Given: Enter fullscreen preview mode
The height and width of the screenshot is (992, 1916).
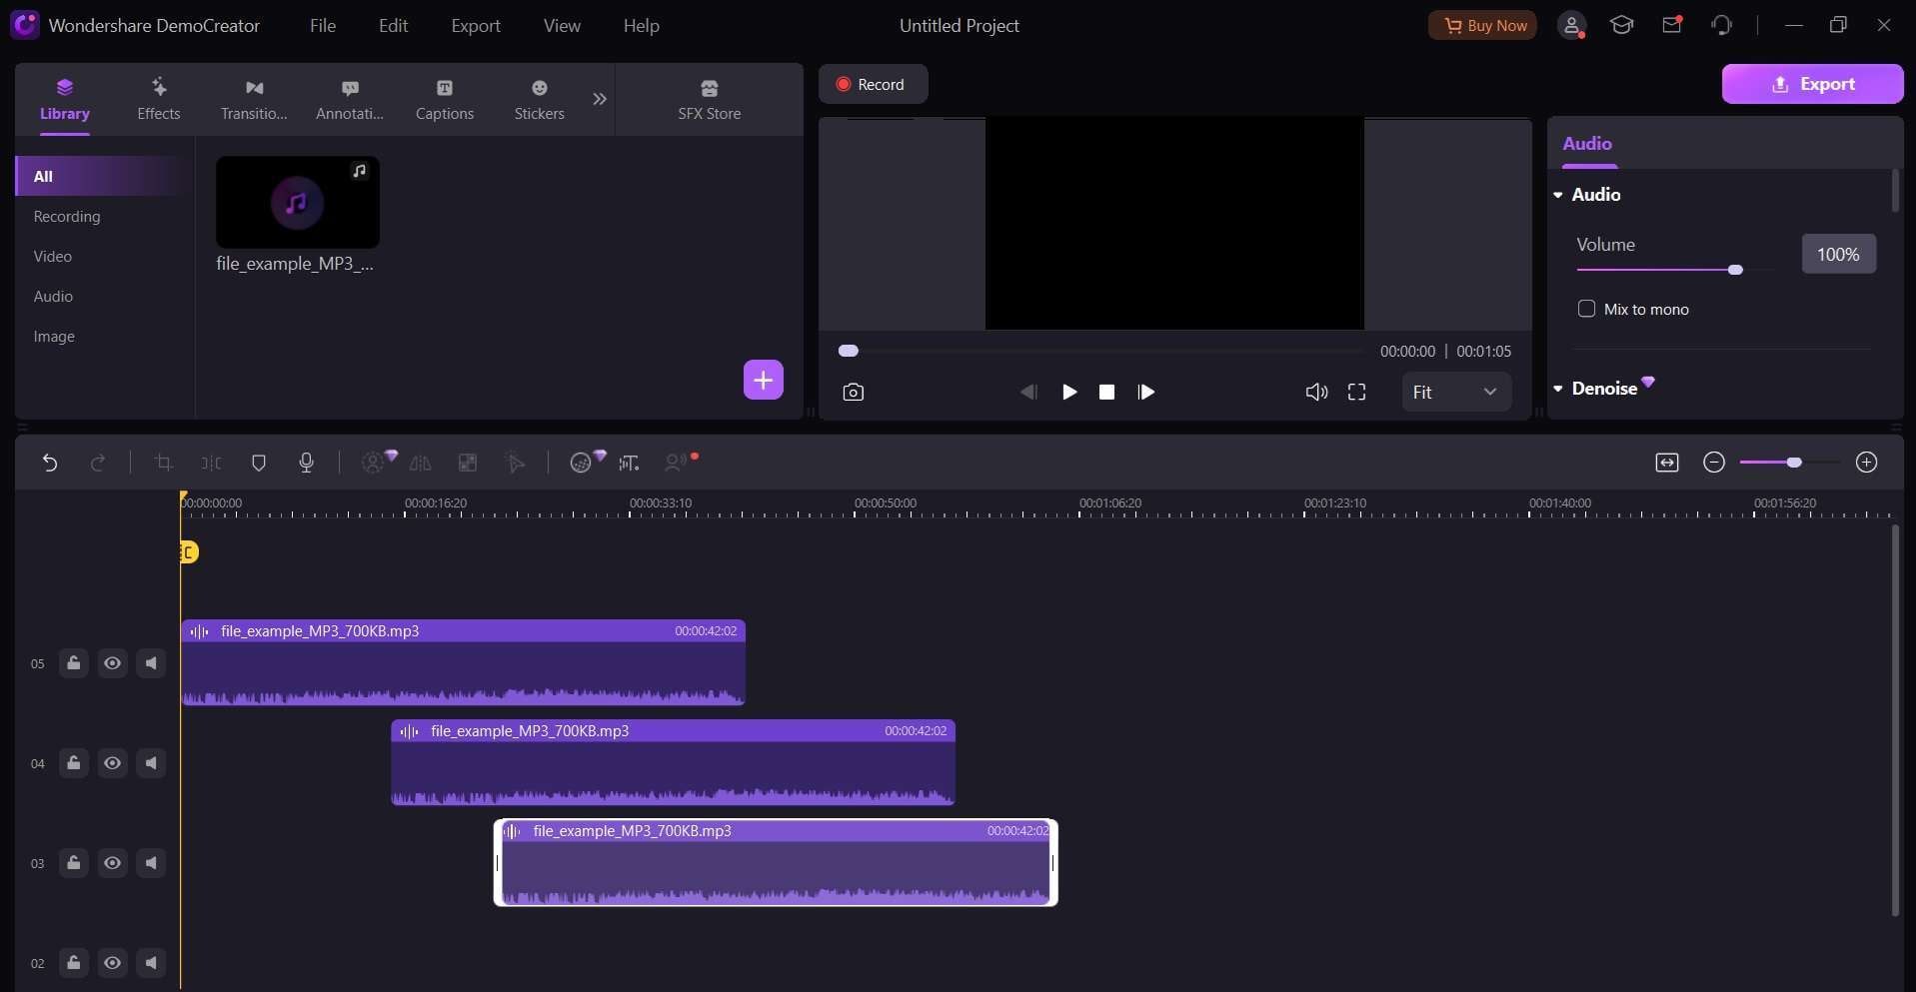Looking at the screenshot, I should point(1356,393).
